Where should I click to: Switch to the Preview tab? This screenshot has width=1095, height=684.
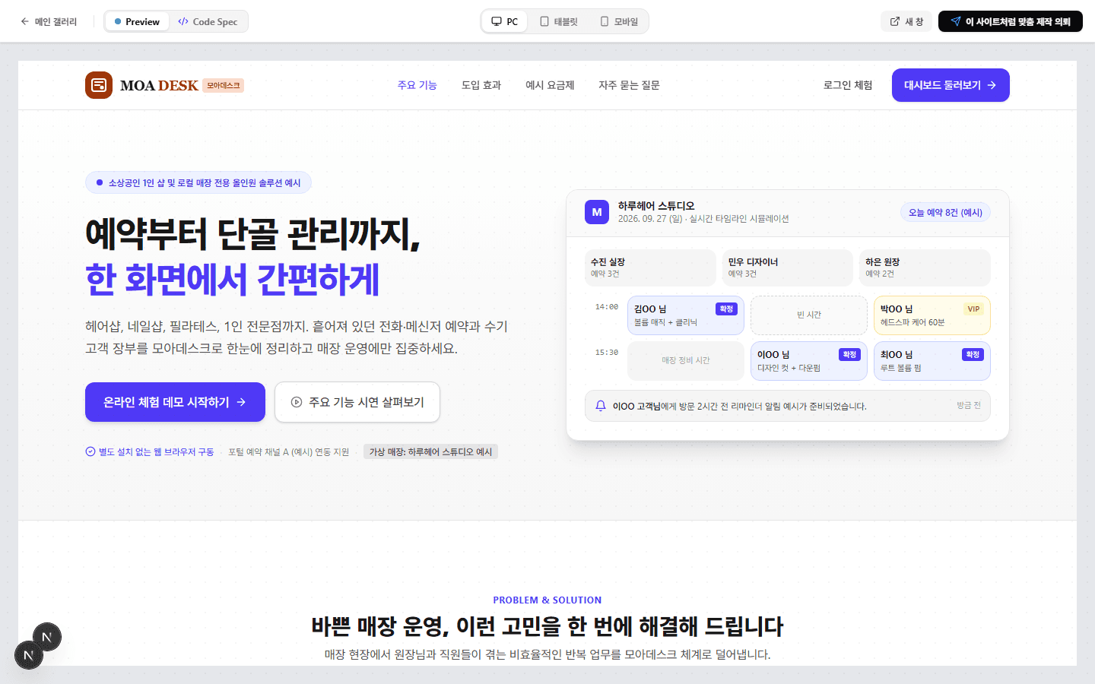coord(137,21)
